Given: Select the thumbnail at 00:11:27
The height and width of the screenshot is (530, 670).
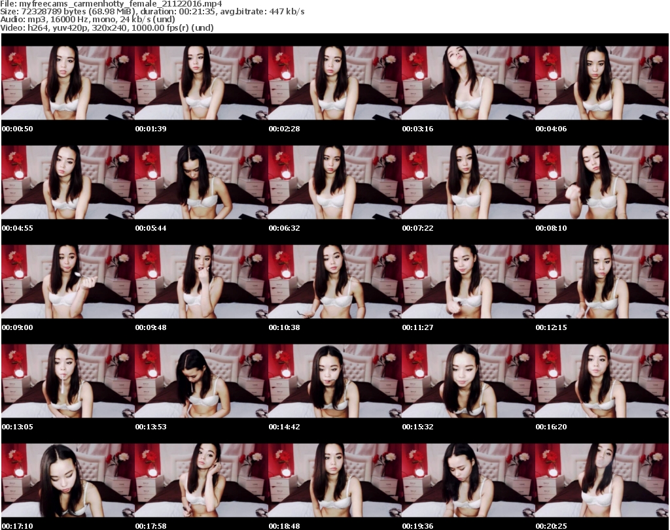Looking at the screenshot, I should [468, 282].
